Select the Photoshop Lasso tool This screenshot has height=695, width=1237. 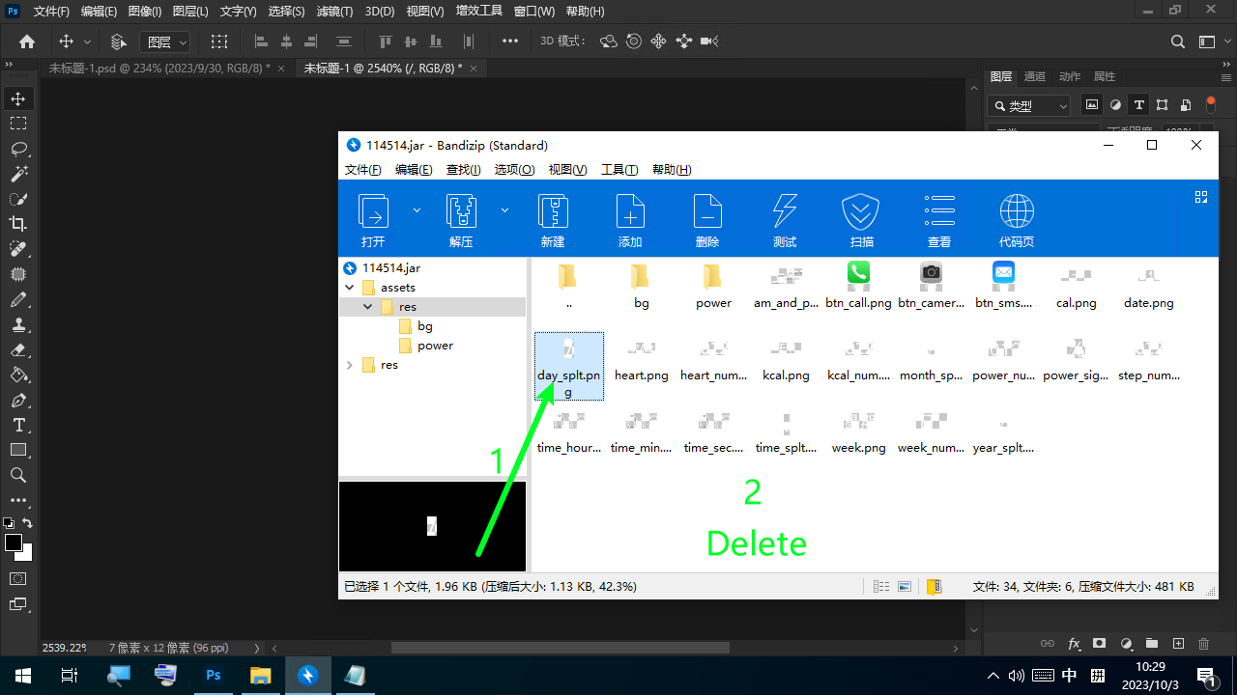(18, 149)
